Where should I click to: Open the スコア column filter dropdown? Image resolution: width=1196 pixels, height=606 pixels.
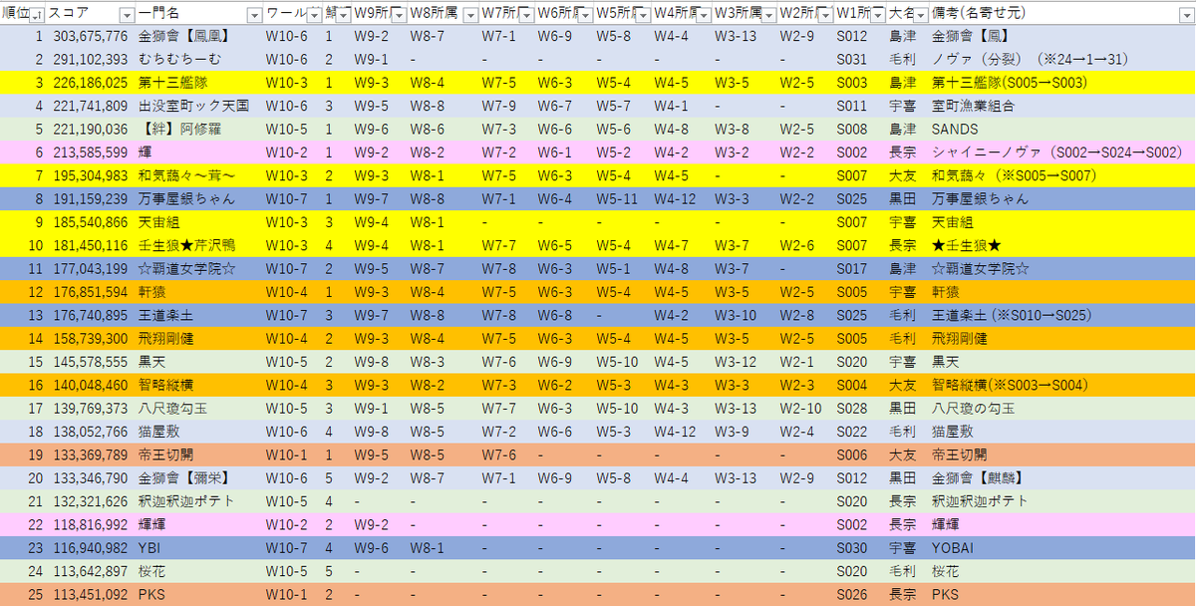point(127,15)
